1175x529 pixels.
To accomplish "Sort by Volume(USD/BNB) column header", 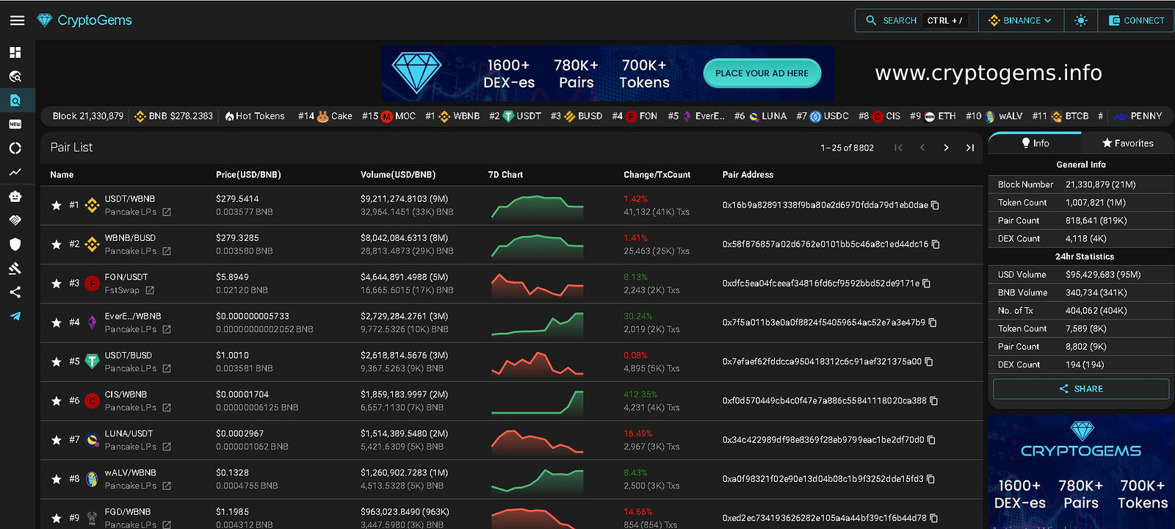I will tap(398, 175).
